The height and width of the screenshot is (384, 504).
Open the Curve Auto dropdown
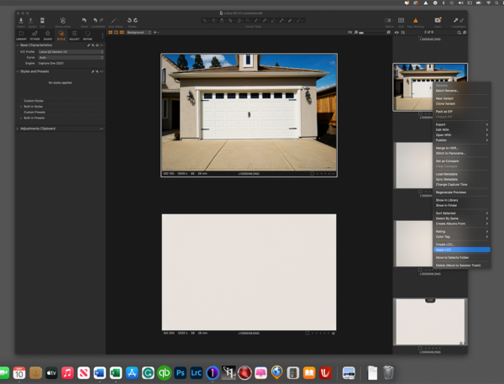coord(71,58)
